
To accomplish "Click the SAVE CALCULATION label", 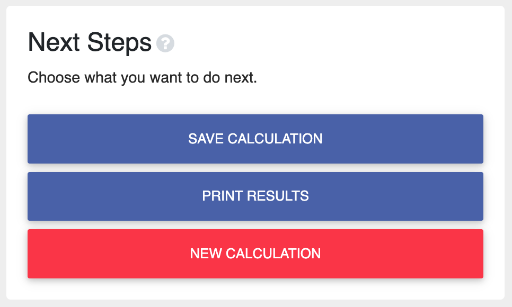I will click(255, 139).
